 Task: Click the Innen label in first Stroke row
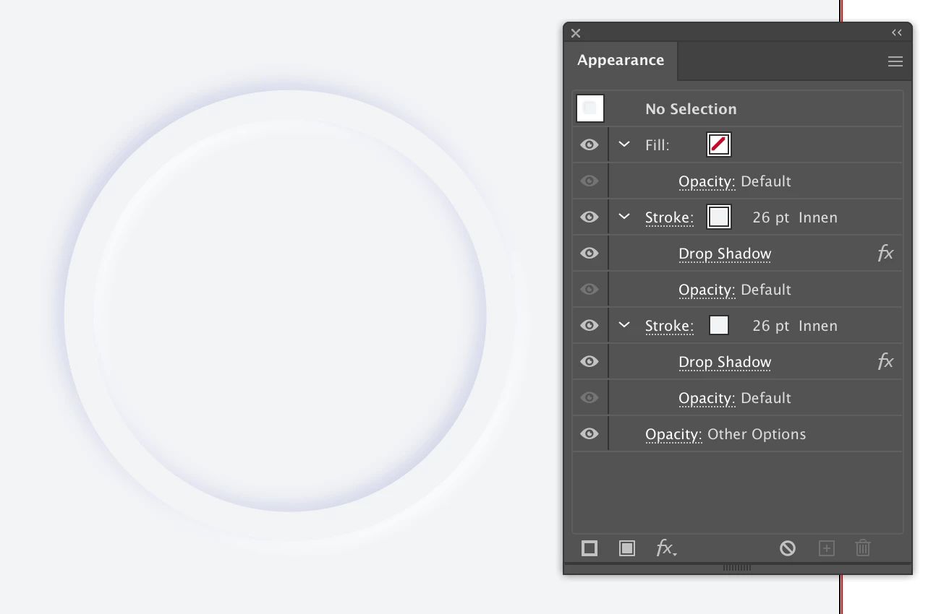coord(818,217)
